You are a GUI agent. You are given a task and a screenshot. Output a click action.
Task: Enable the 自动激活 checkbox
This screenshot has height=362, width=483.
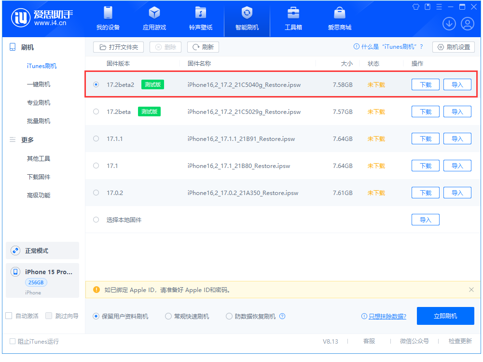tap(8, 315)
